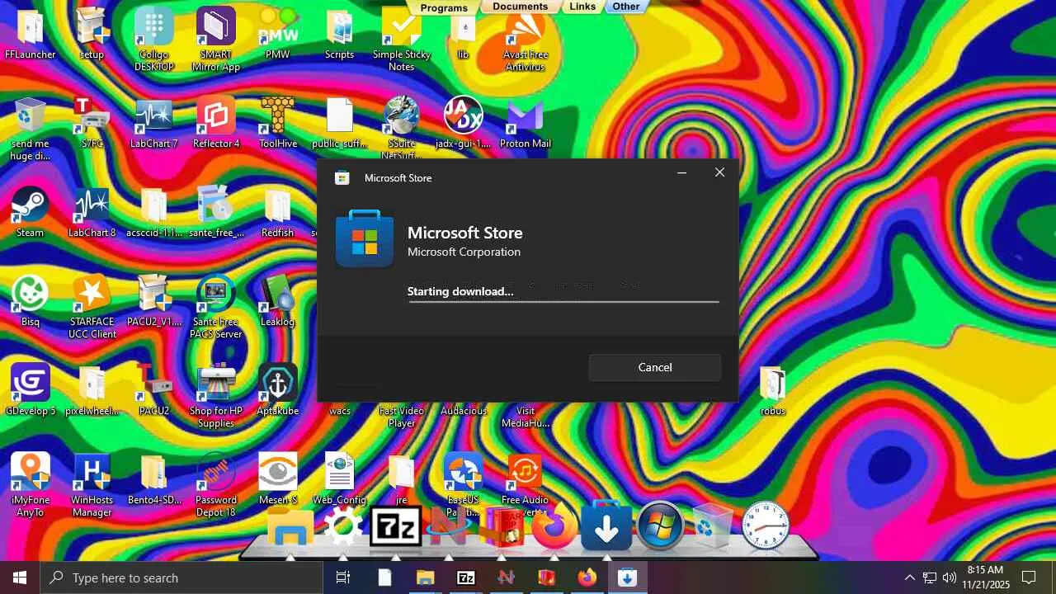This screenshot has height=594, width=1056.
Task: Open the Other tab
Action: coord(626,7)
